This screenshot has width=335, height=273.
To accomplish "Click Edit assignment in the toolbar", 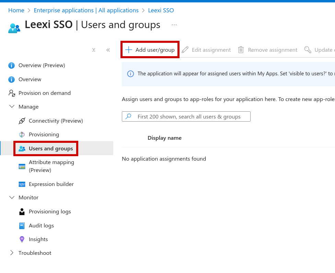I will click(206, 50).
